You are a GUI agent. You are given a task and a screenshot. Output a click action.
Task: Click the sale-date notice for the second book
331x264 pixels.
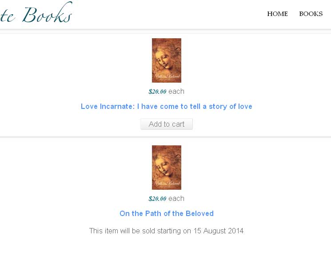click(x=166, y=231)
